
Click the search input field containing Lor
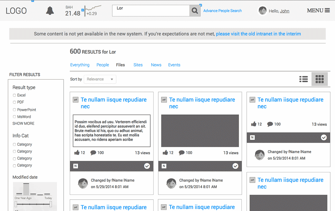point(151,11)
